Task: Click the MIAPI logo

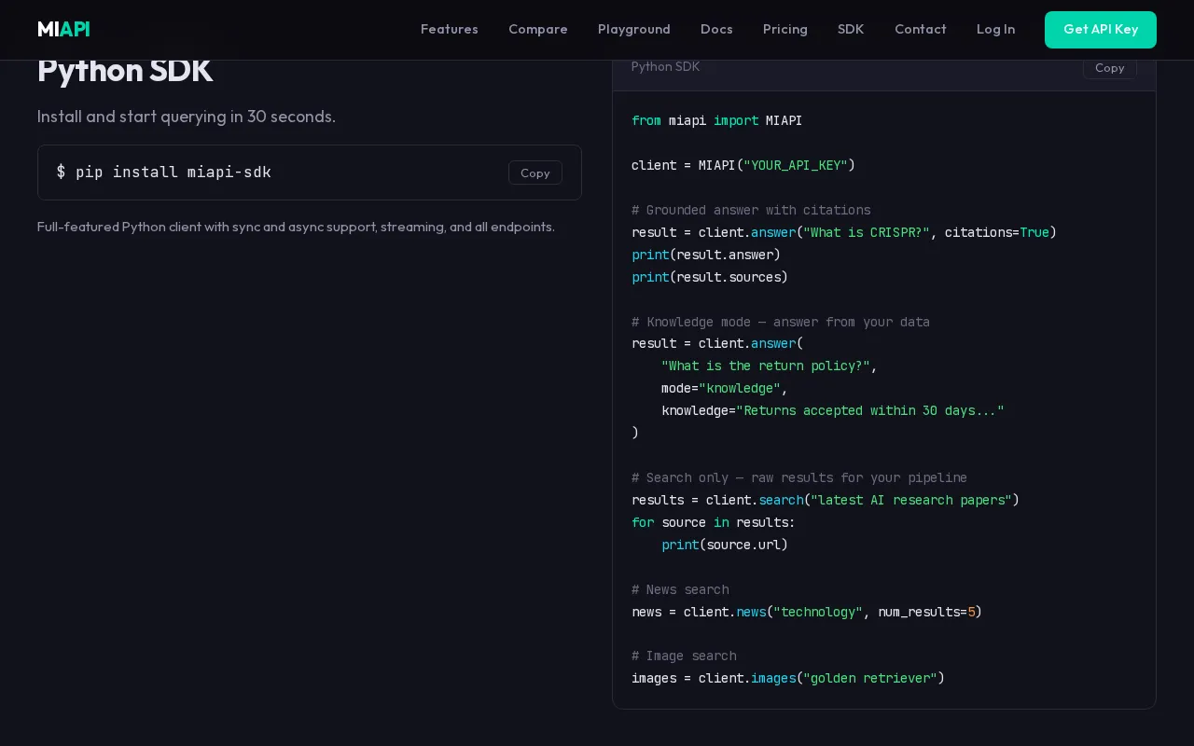Action: click(63, 29)
